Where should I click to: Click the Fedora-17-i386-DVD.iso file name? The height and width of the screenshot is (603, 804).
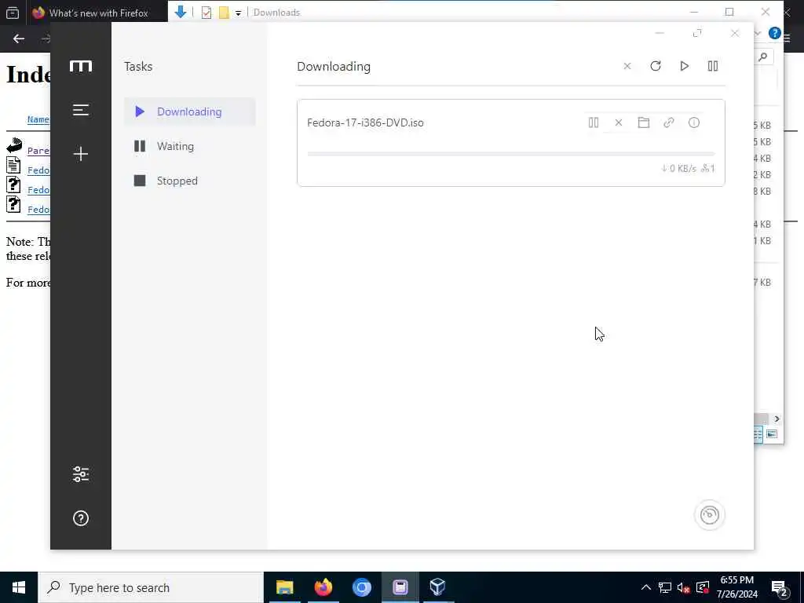[x=366, y=122]
